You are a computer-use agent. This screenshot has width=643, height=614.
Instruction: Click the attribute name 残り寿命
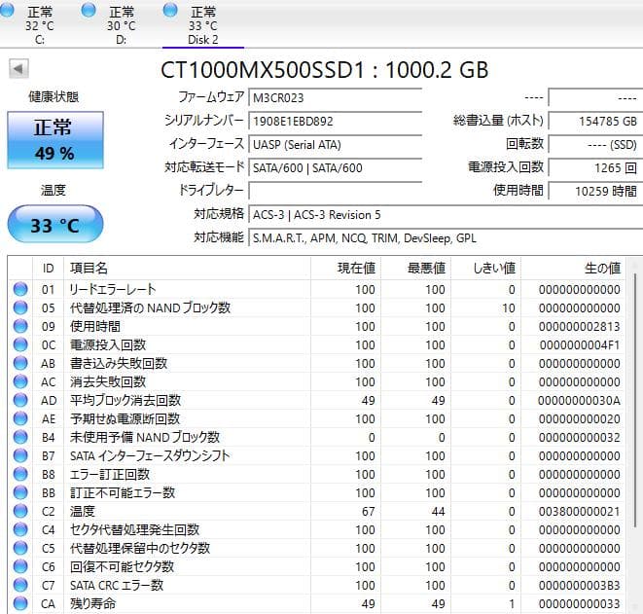pyautogui.click(x=92, y=603)
